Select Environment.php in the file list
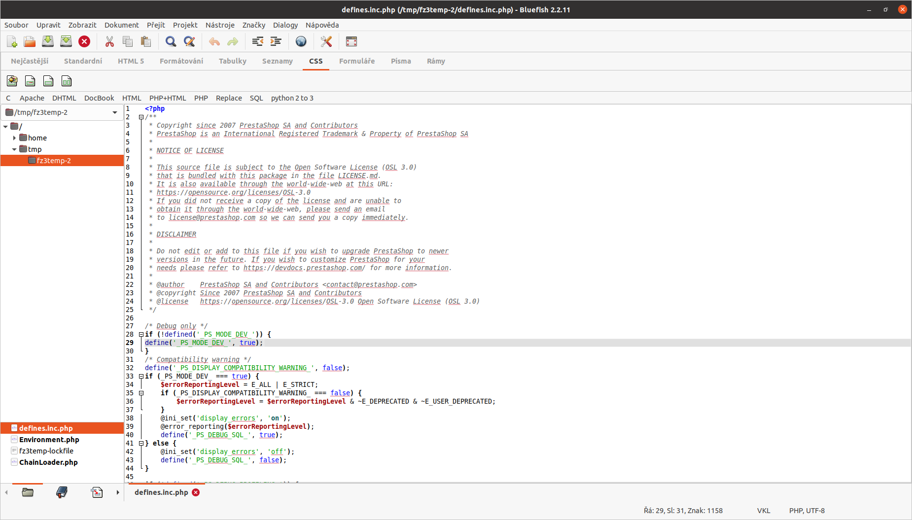Screen dimensions: 912x520 point(49,440)
